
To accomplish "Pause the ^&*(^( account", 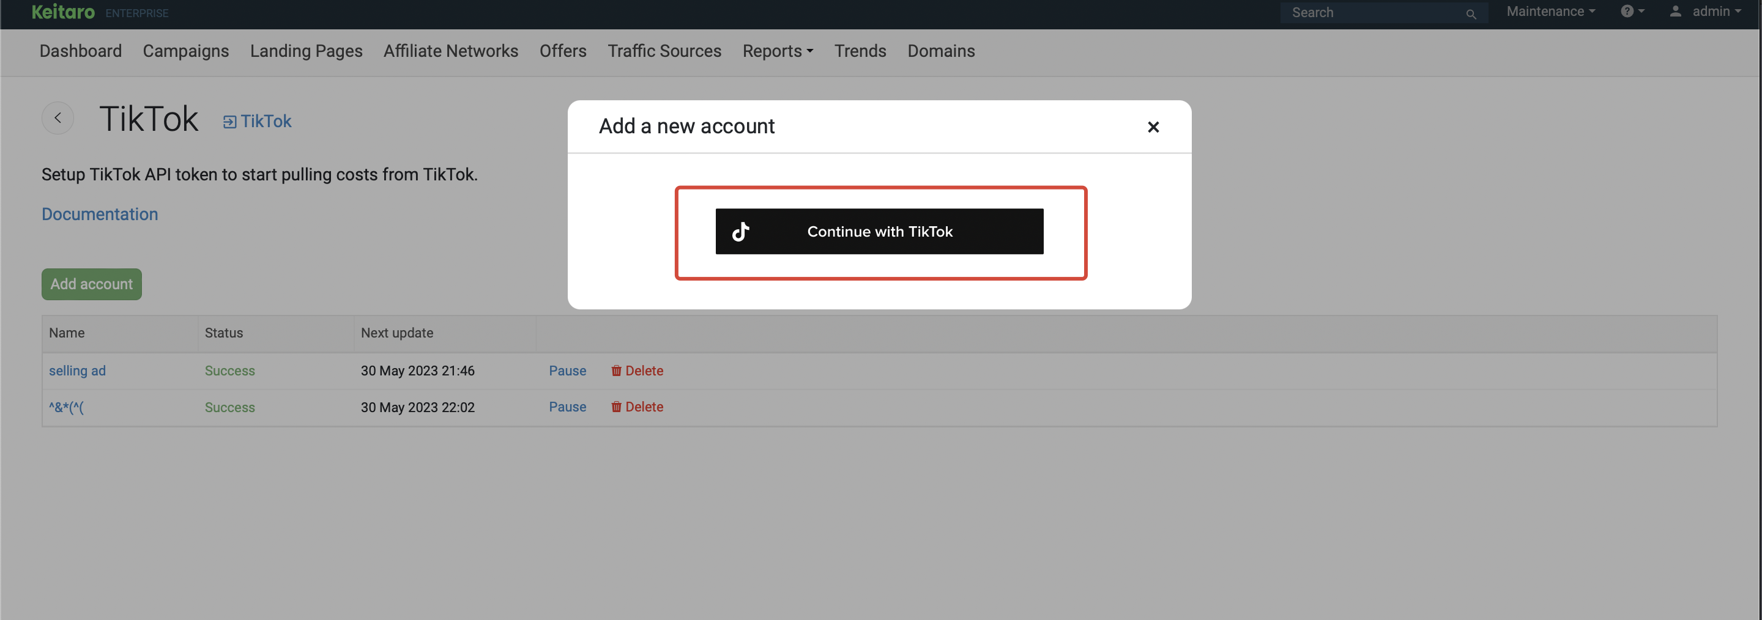I will 567,407.
